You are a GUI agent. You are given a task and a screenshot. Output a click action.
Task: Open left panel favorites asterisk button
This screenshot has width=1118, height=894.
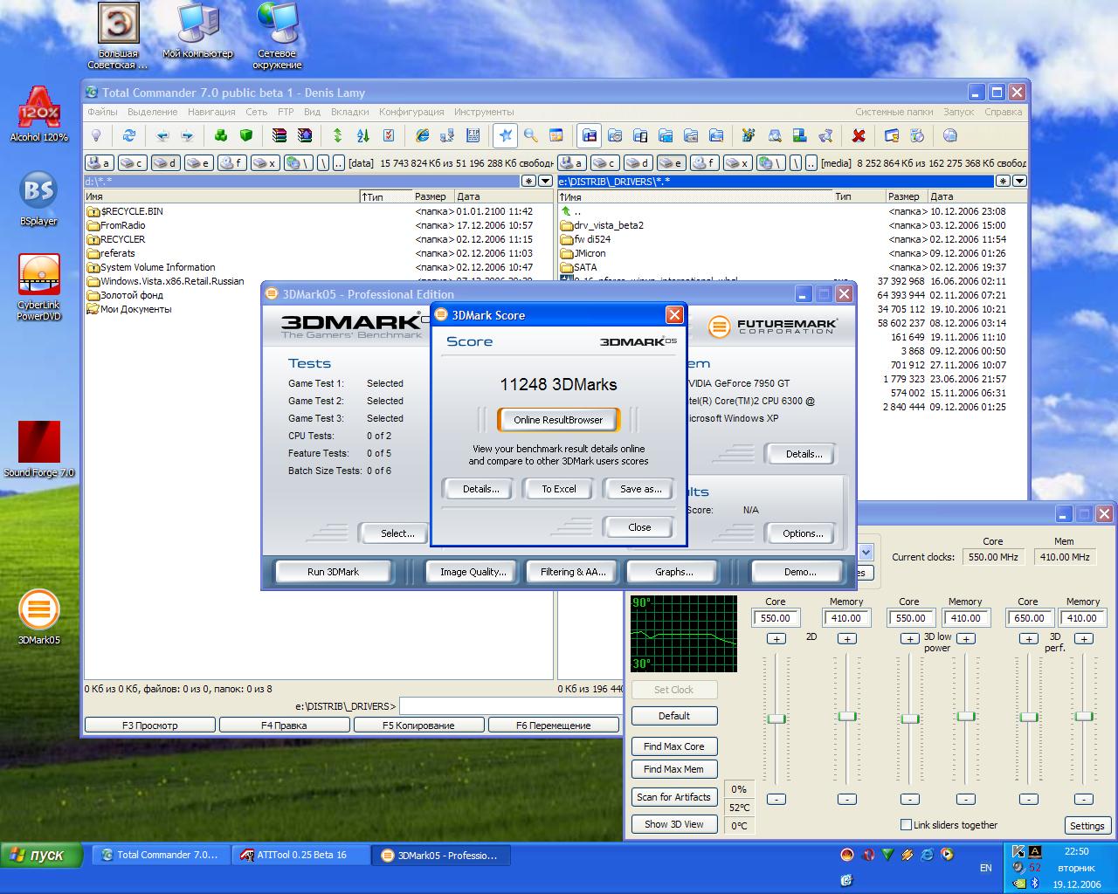[528, 181]
